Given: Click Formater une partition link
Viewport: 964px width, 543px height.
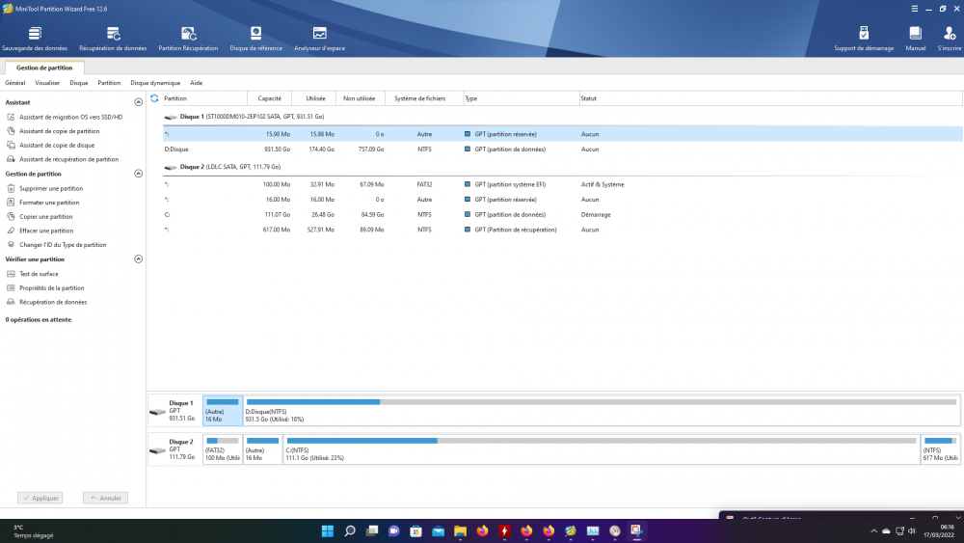Looking at the screenshot, I should (49, 203).
